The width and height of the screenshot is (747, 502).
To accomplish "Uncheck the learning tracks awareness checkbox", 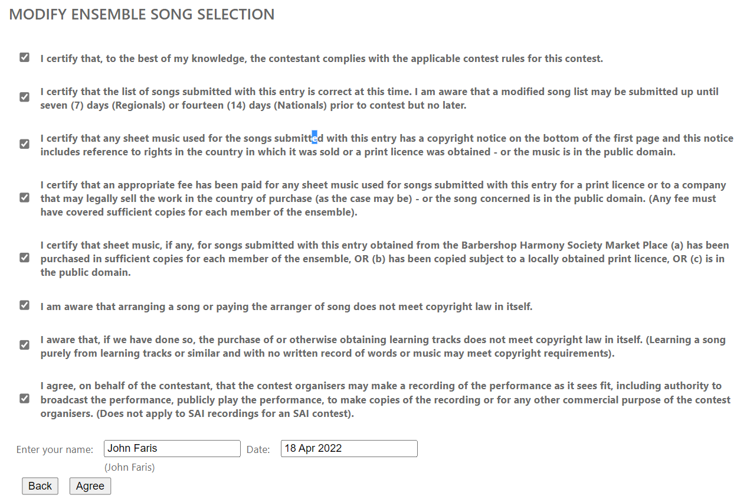I will pyautogui.click(x=24, y=345).
